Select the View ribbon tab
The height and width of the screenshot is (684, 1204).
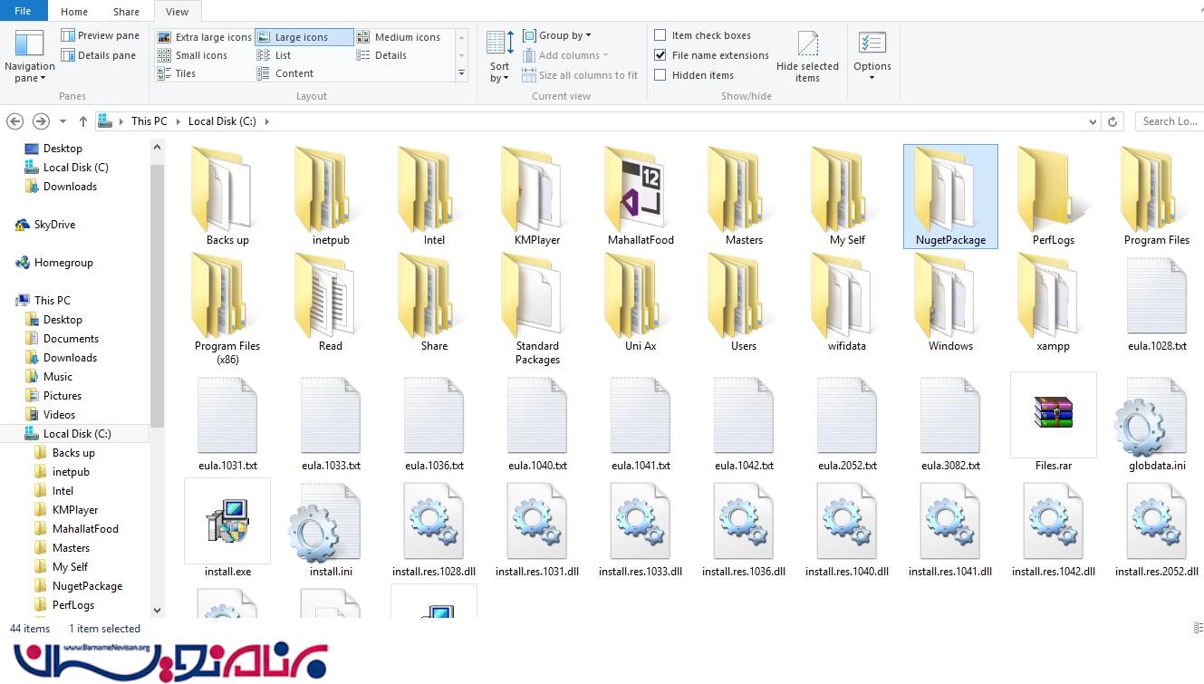pos(178,12)
